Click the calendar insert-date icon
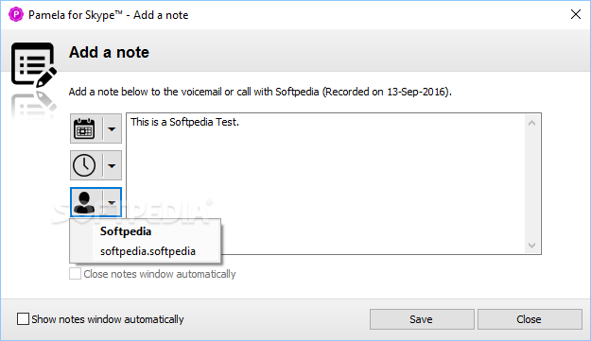 tap(84, 128)
